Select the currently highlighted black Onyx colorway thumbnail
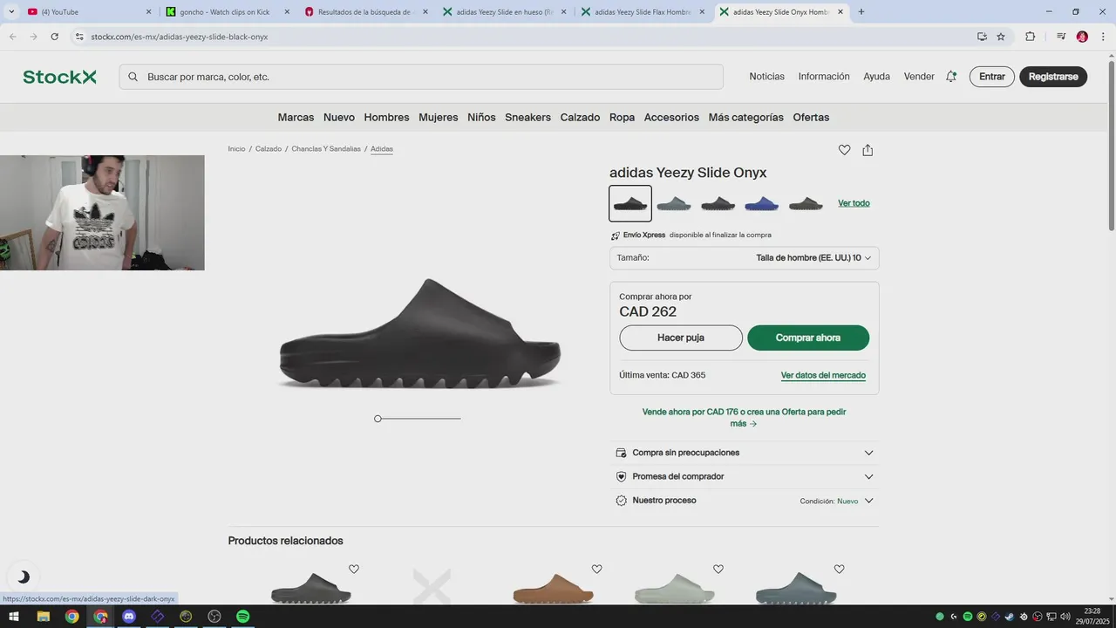 (630, 203)
